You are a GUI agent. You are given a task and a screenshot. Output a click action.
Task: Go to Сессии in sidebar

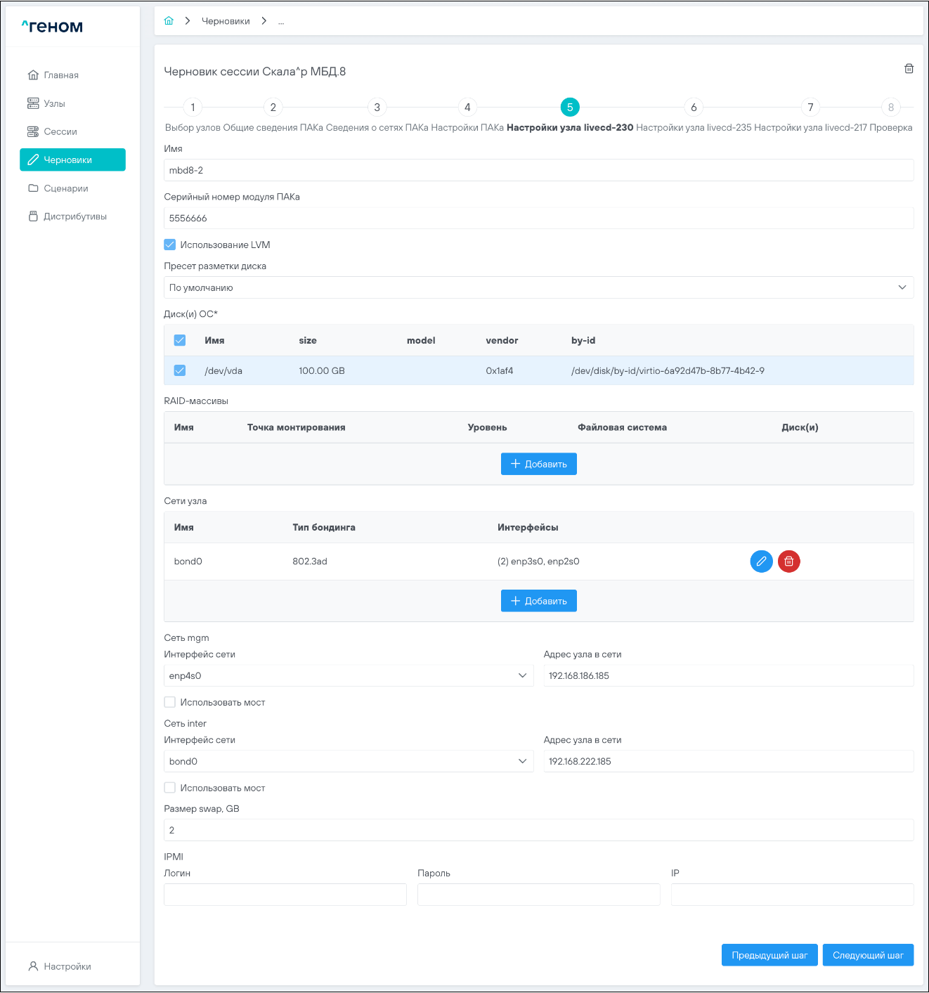coord(60,131)
